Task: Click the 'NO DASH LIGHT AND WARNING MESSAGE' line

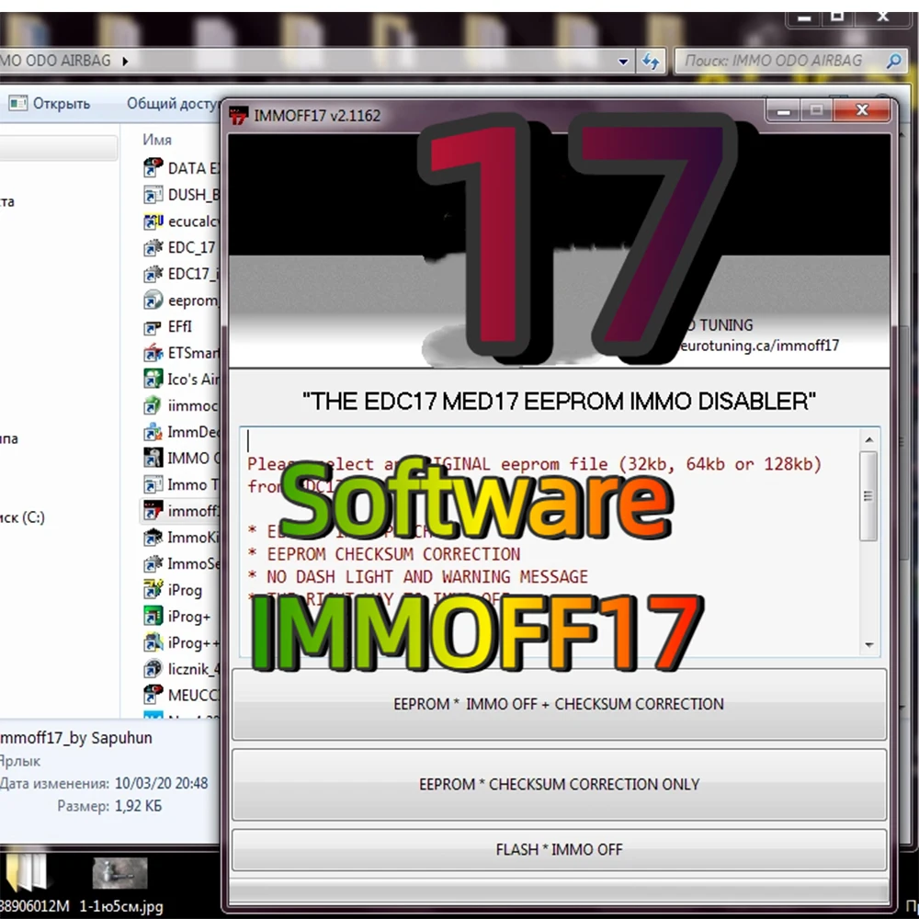Action: click(x=417, y=577)
